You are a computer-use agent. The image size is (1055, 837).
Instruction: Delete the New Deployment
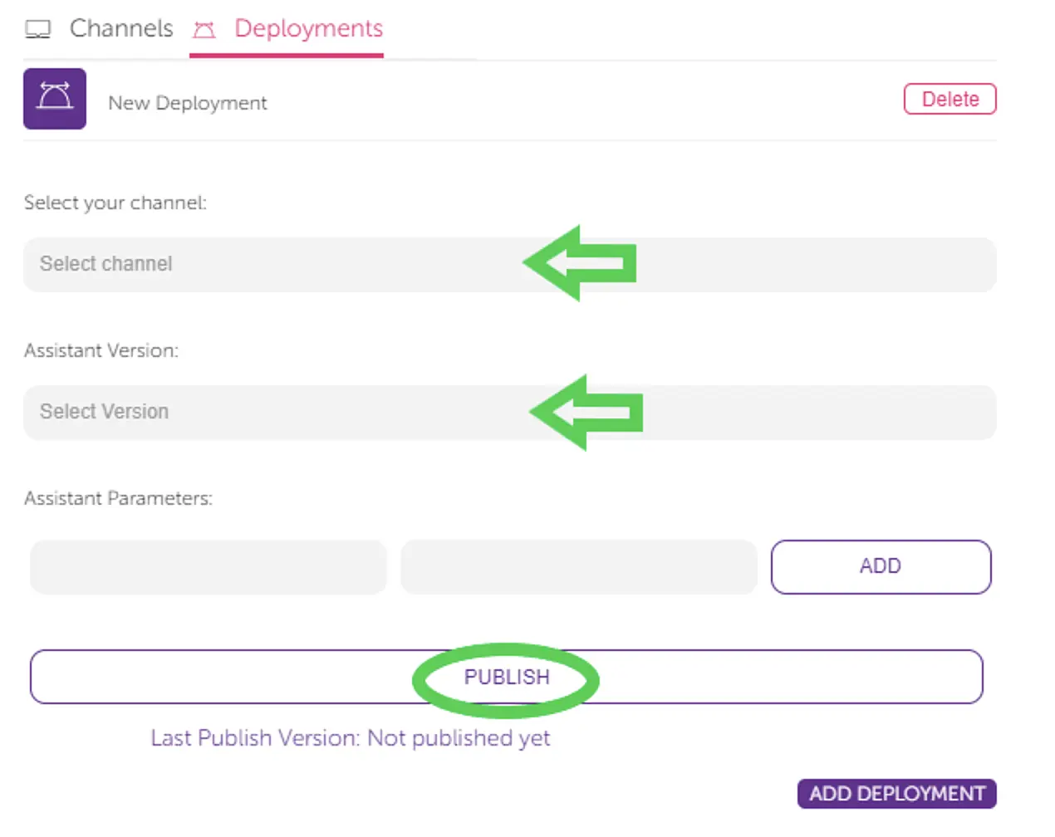coord(949,100)
